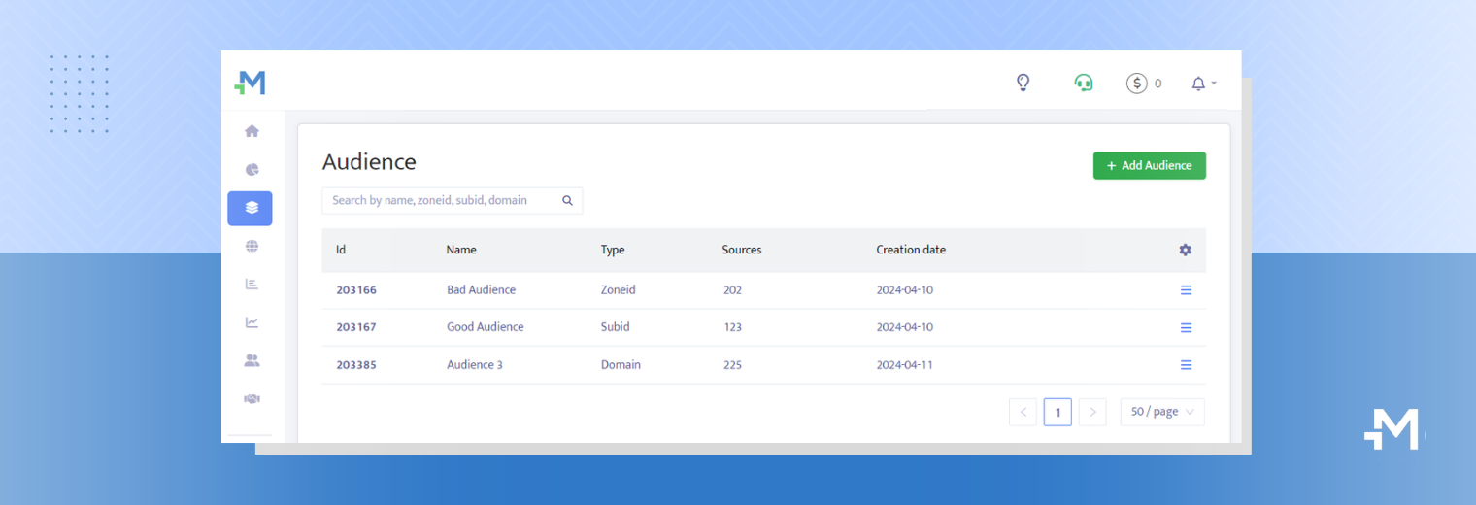
Task: Click the bar chart sidebar icon
Action: click(x=252, y=285)
